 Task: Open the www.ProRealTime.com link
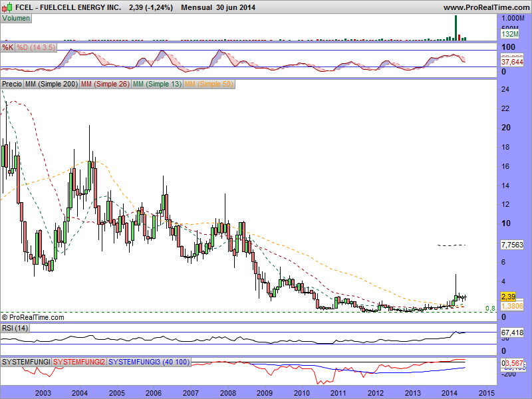tap(486, 7)
